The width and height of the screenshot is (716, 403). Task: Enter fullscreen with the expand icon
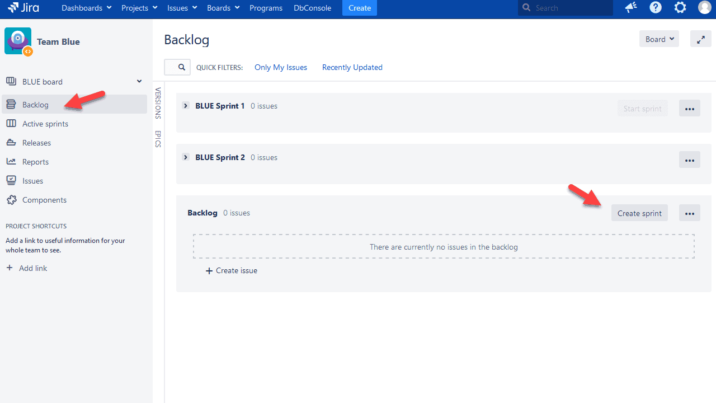click(x=700, y=39)
